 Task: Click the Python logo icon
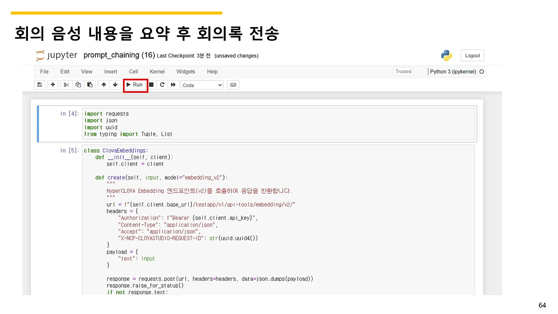tap(446, 55)
